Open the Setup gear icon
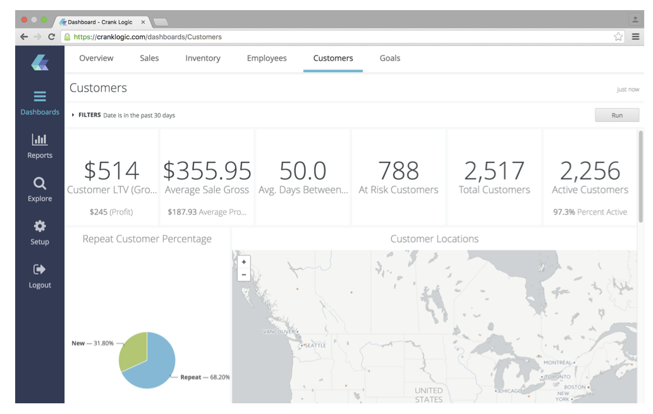The width and height of the screenshot is (653, 414). (40, 226)
